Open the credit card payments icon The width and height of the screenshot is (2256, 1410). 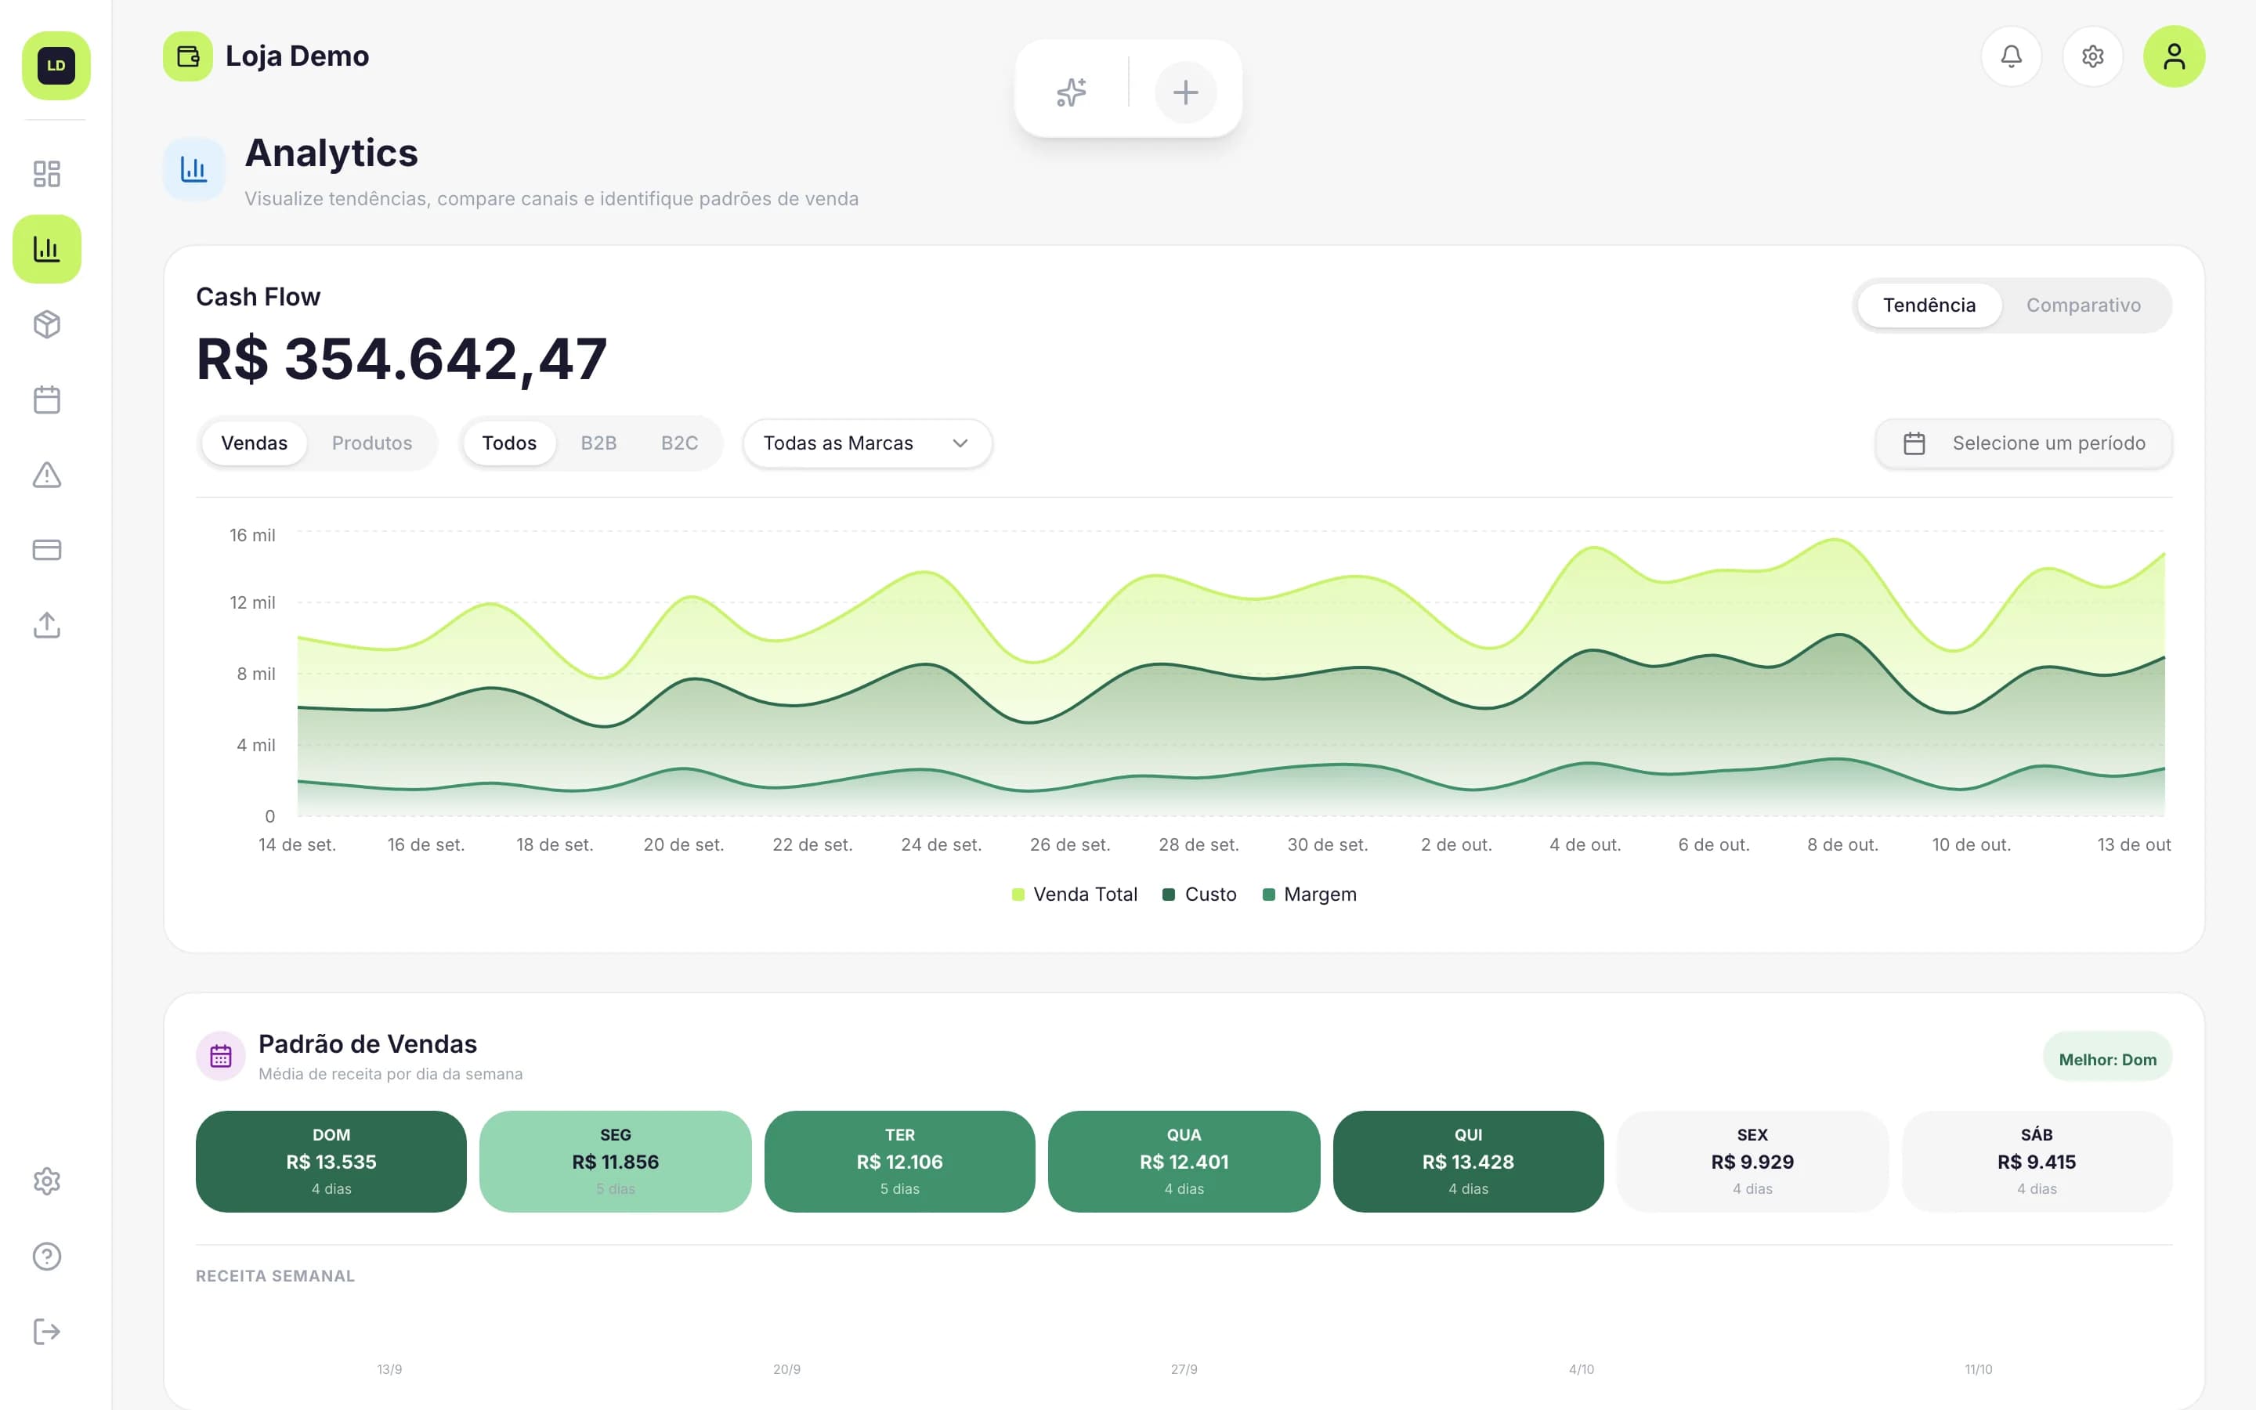coord(47,549)
